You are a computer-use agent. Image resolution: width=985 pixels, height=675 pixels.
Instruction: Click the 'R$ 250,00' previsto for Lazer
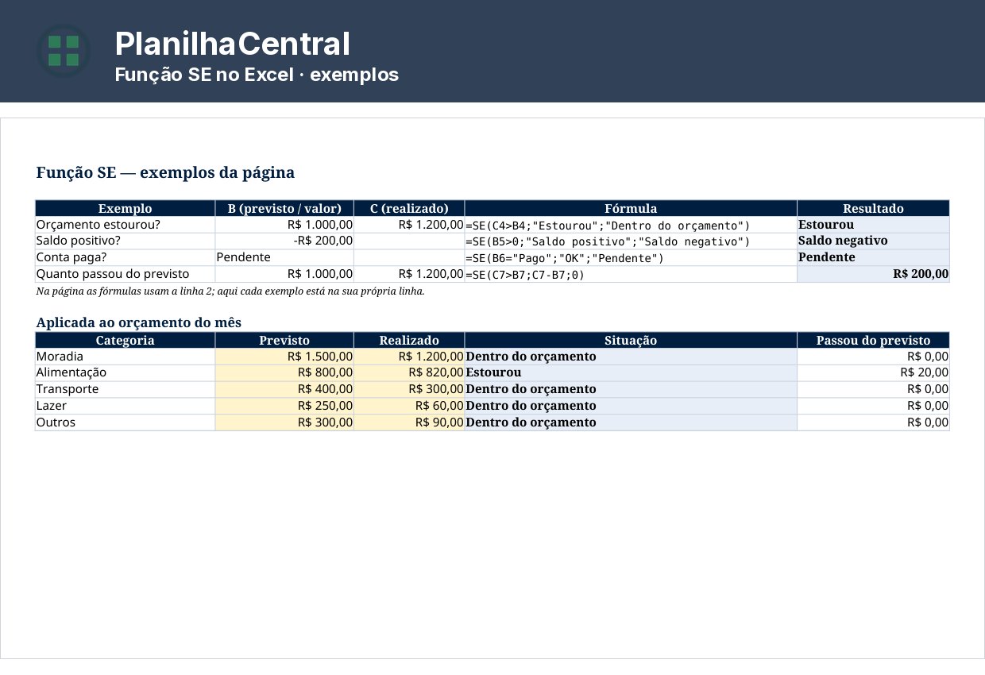[284, 406]
